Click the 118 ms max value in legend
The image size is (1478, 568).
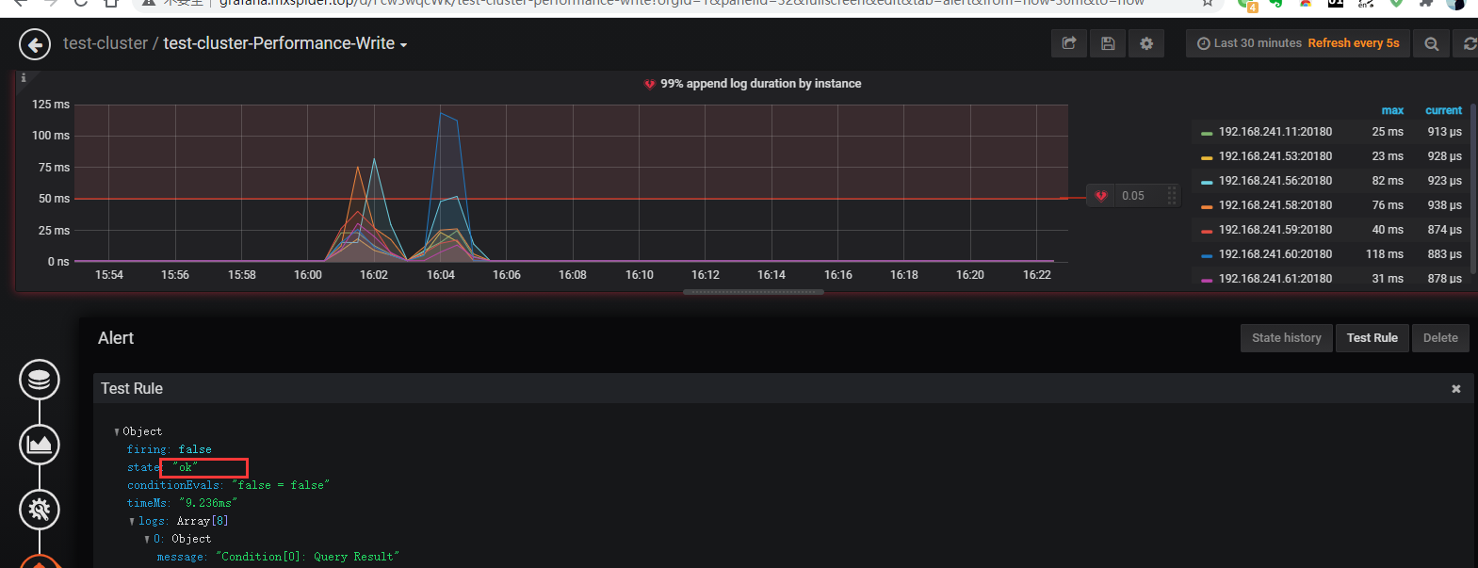click(x=1385, y=254)
